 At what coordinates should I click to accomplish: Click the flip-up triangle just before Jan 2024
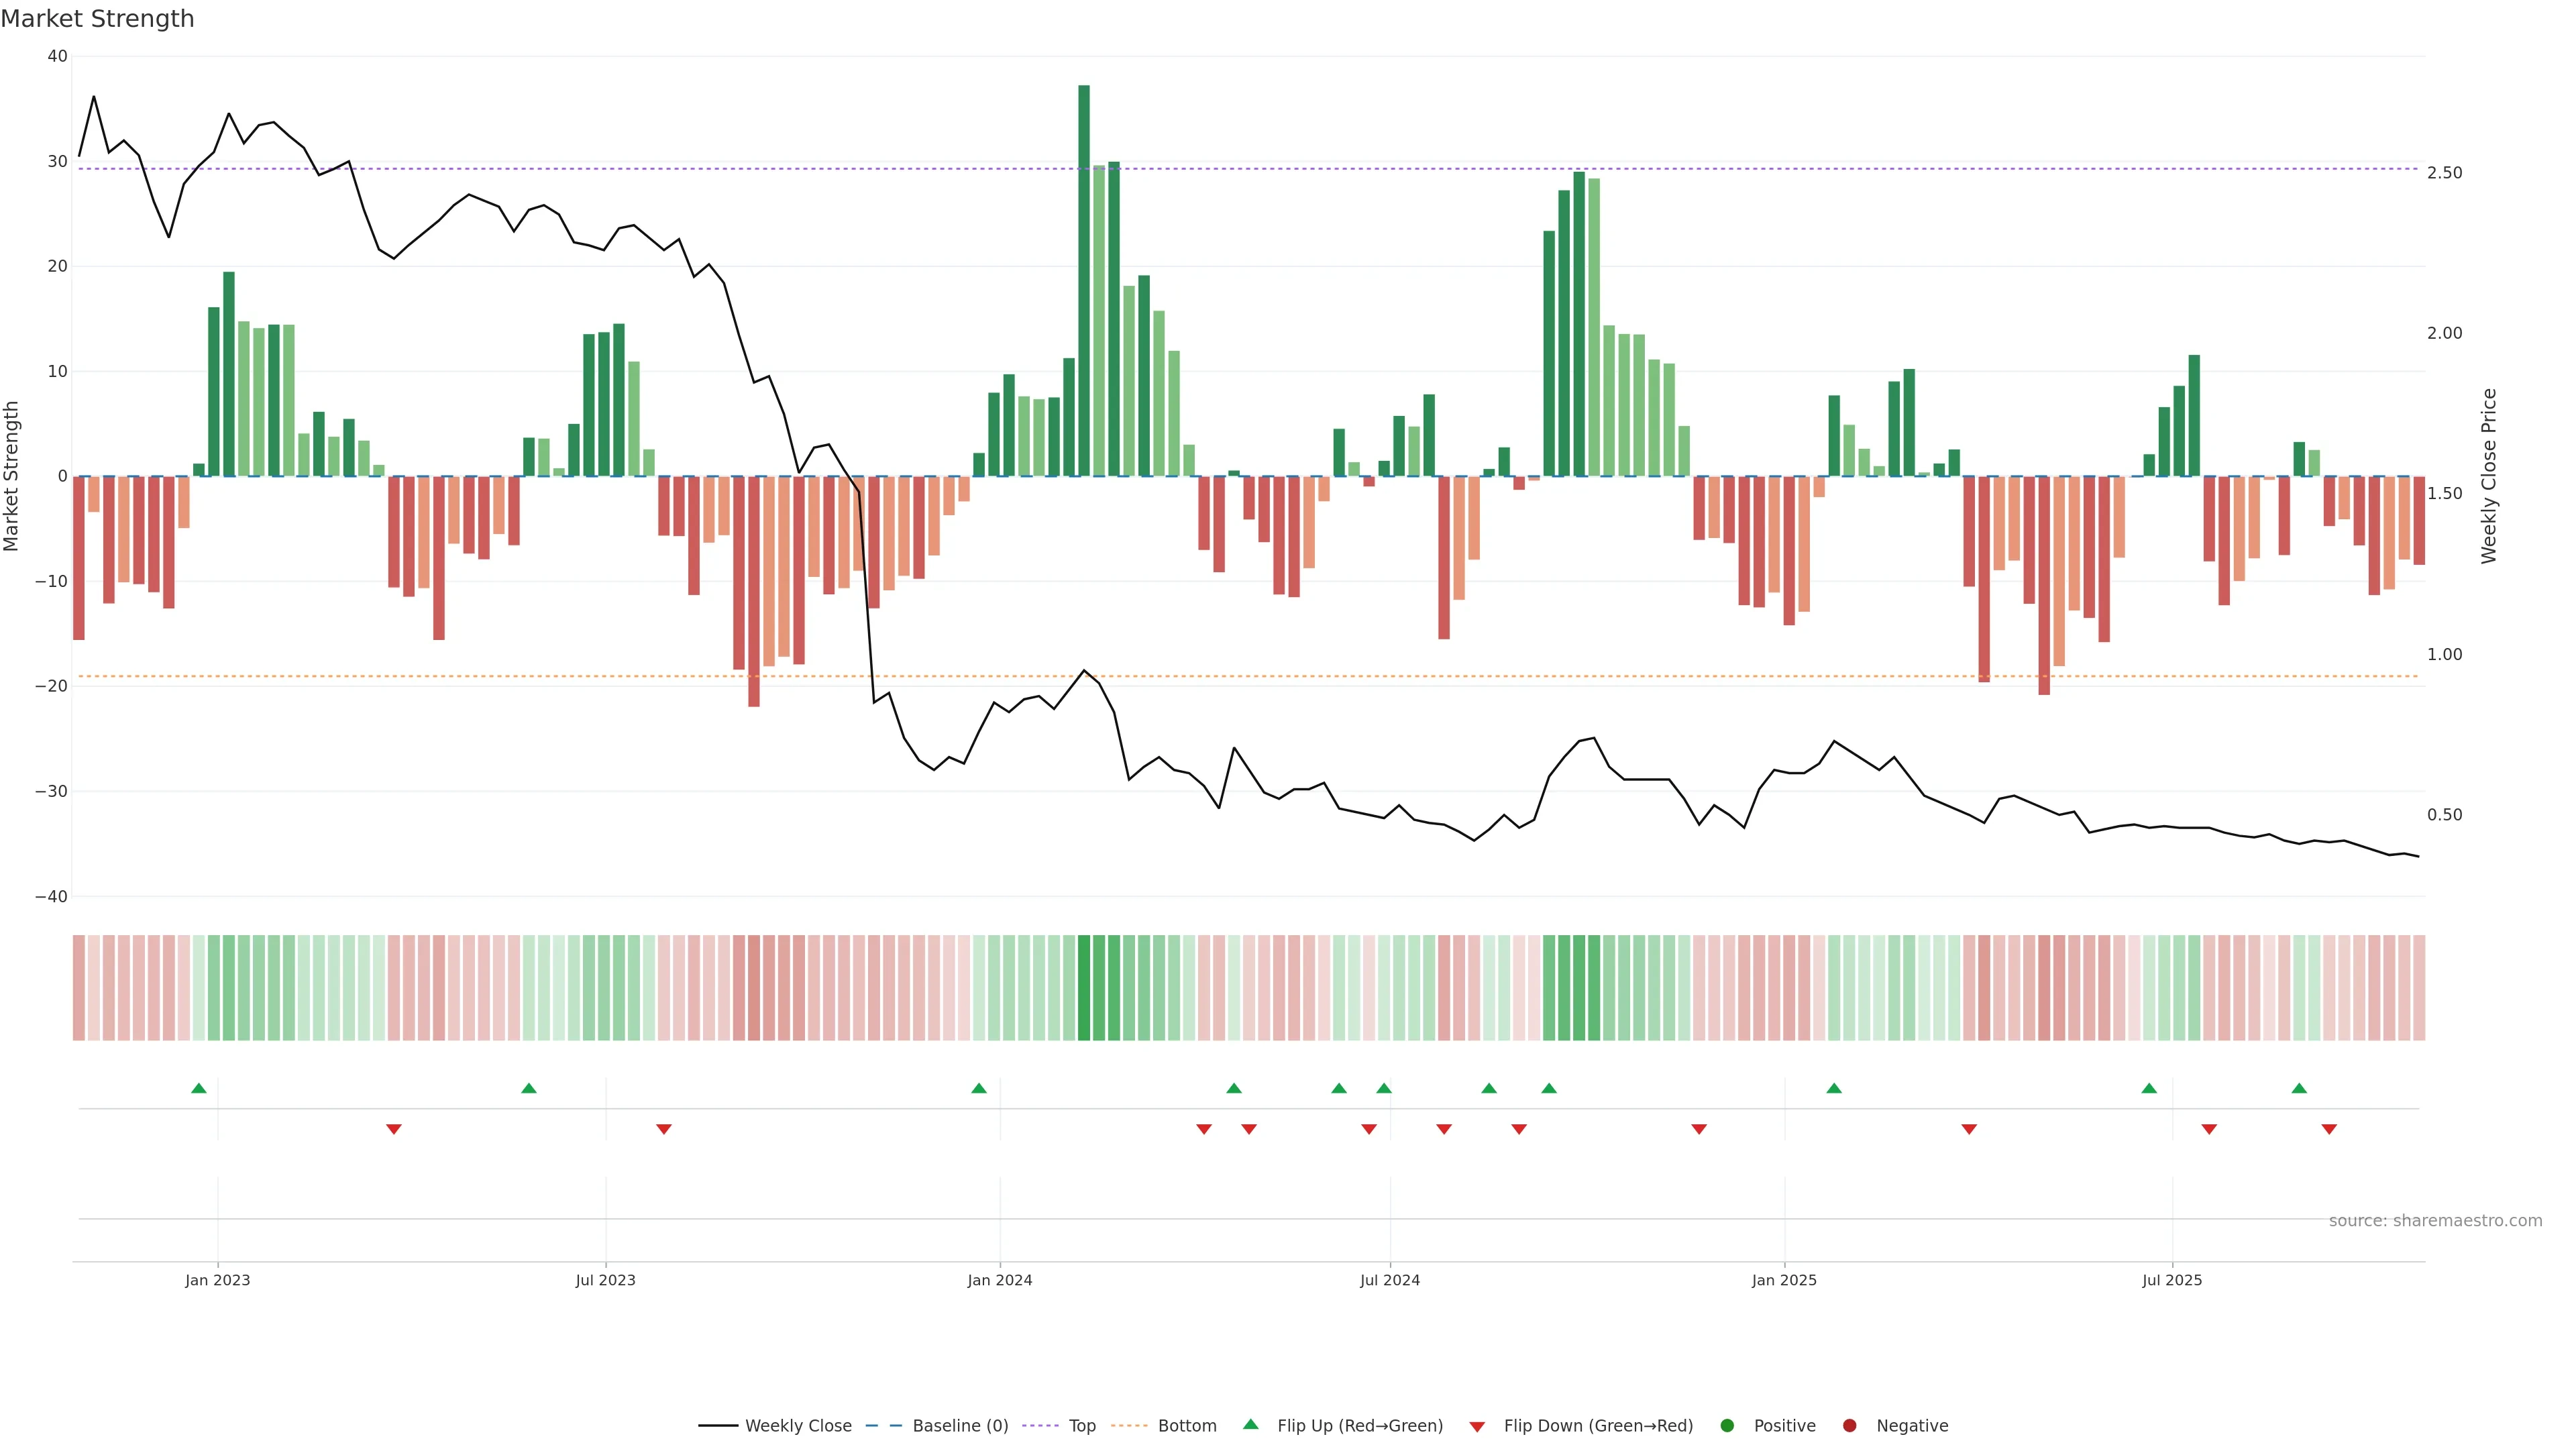979,1088
